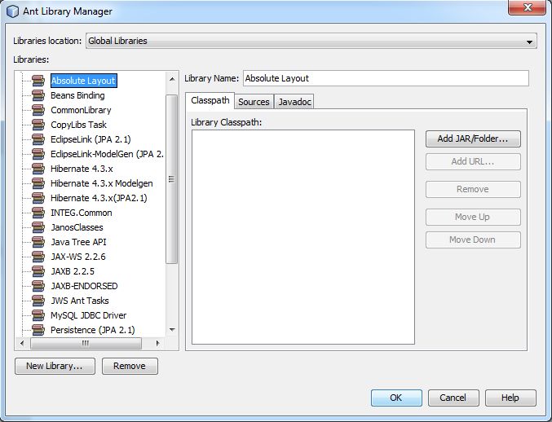This screenshot has height=422, width=552.
Task: Click the Absolute Layout library icon
Action: [x=38, y=81]
